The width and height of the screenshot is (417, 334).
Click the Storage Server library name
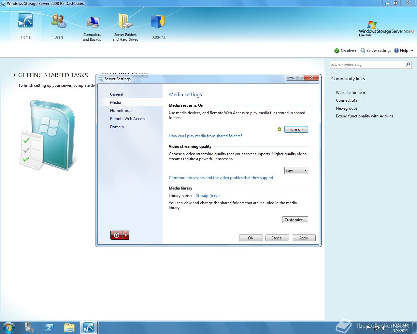[x=208, y=196]
